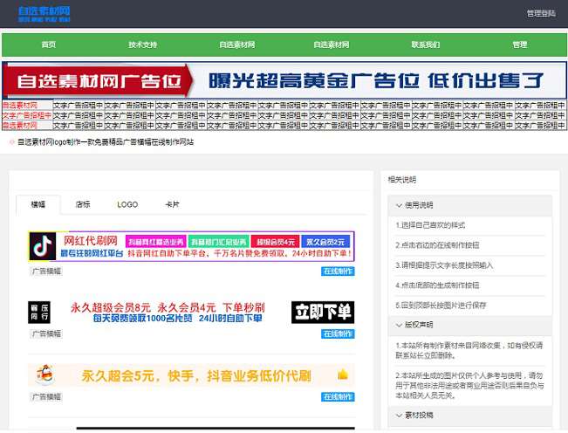Image resolution: width=568 pixels, height=433 pixels.
Task: Click 在线制作 under the TikTok banner
Action: (338, 271)
